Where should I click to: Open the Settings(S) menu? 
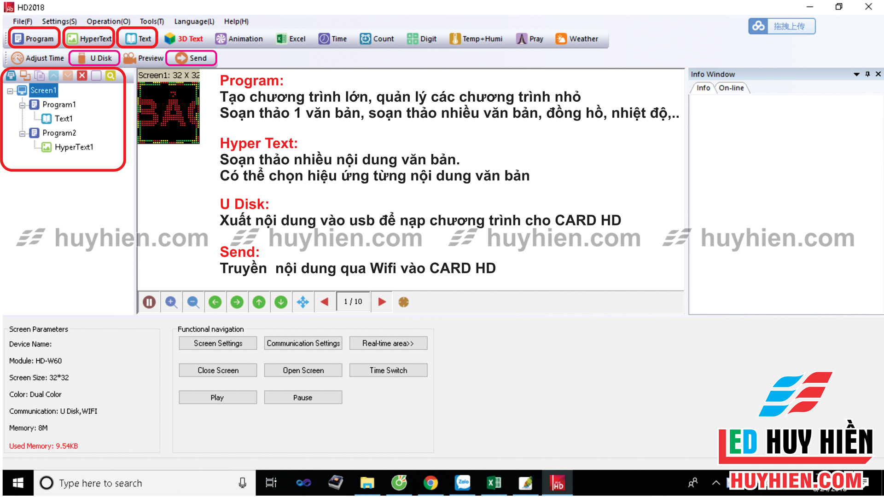[59, 21]
